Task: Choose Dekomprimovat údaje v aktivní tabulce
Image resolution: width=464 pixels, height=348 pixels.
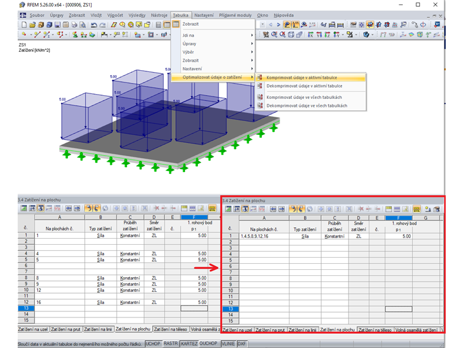Action: [310, 86]
